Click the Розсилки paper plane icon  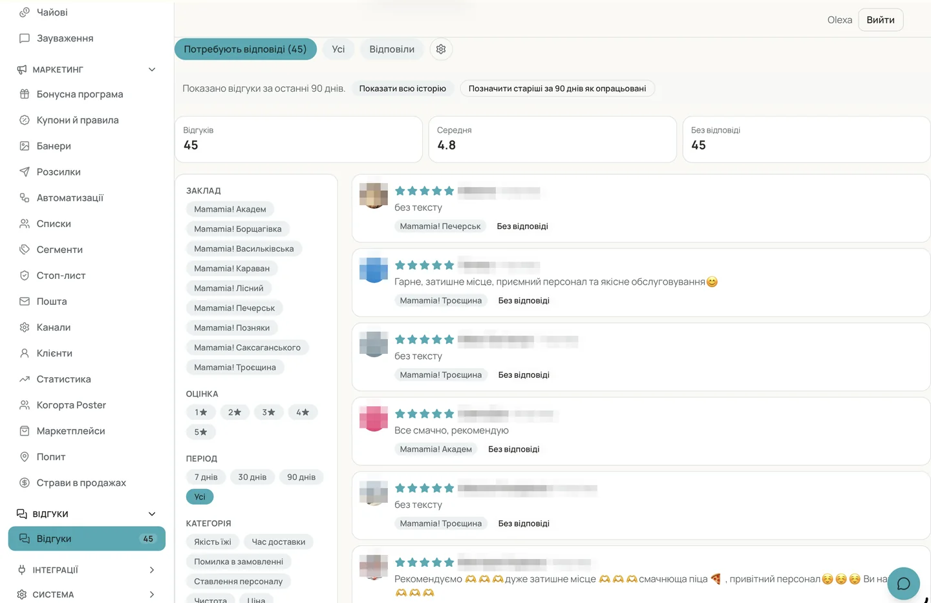point(25,171)
